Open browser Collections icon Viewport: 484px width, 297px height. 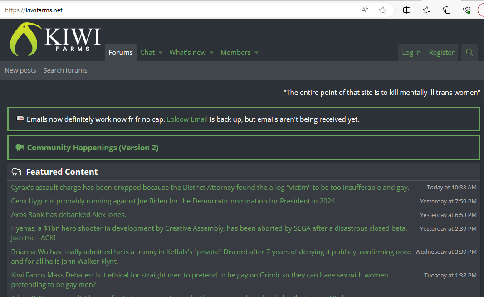pos(447,10)
